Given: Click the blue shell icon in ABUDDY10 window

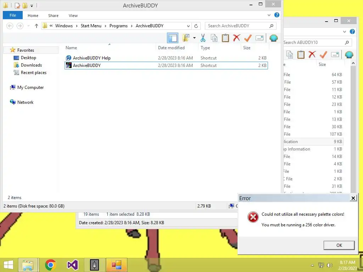Looking at the screenshot, I should coord(349,55).
